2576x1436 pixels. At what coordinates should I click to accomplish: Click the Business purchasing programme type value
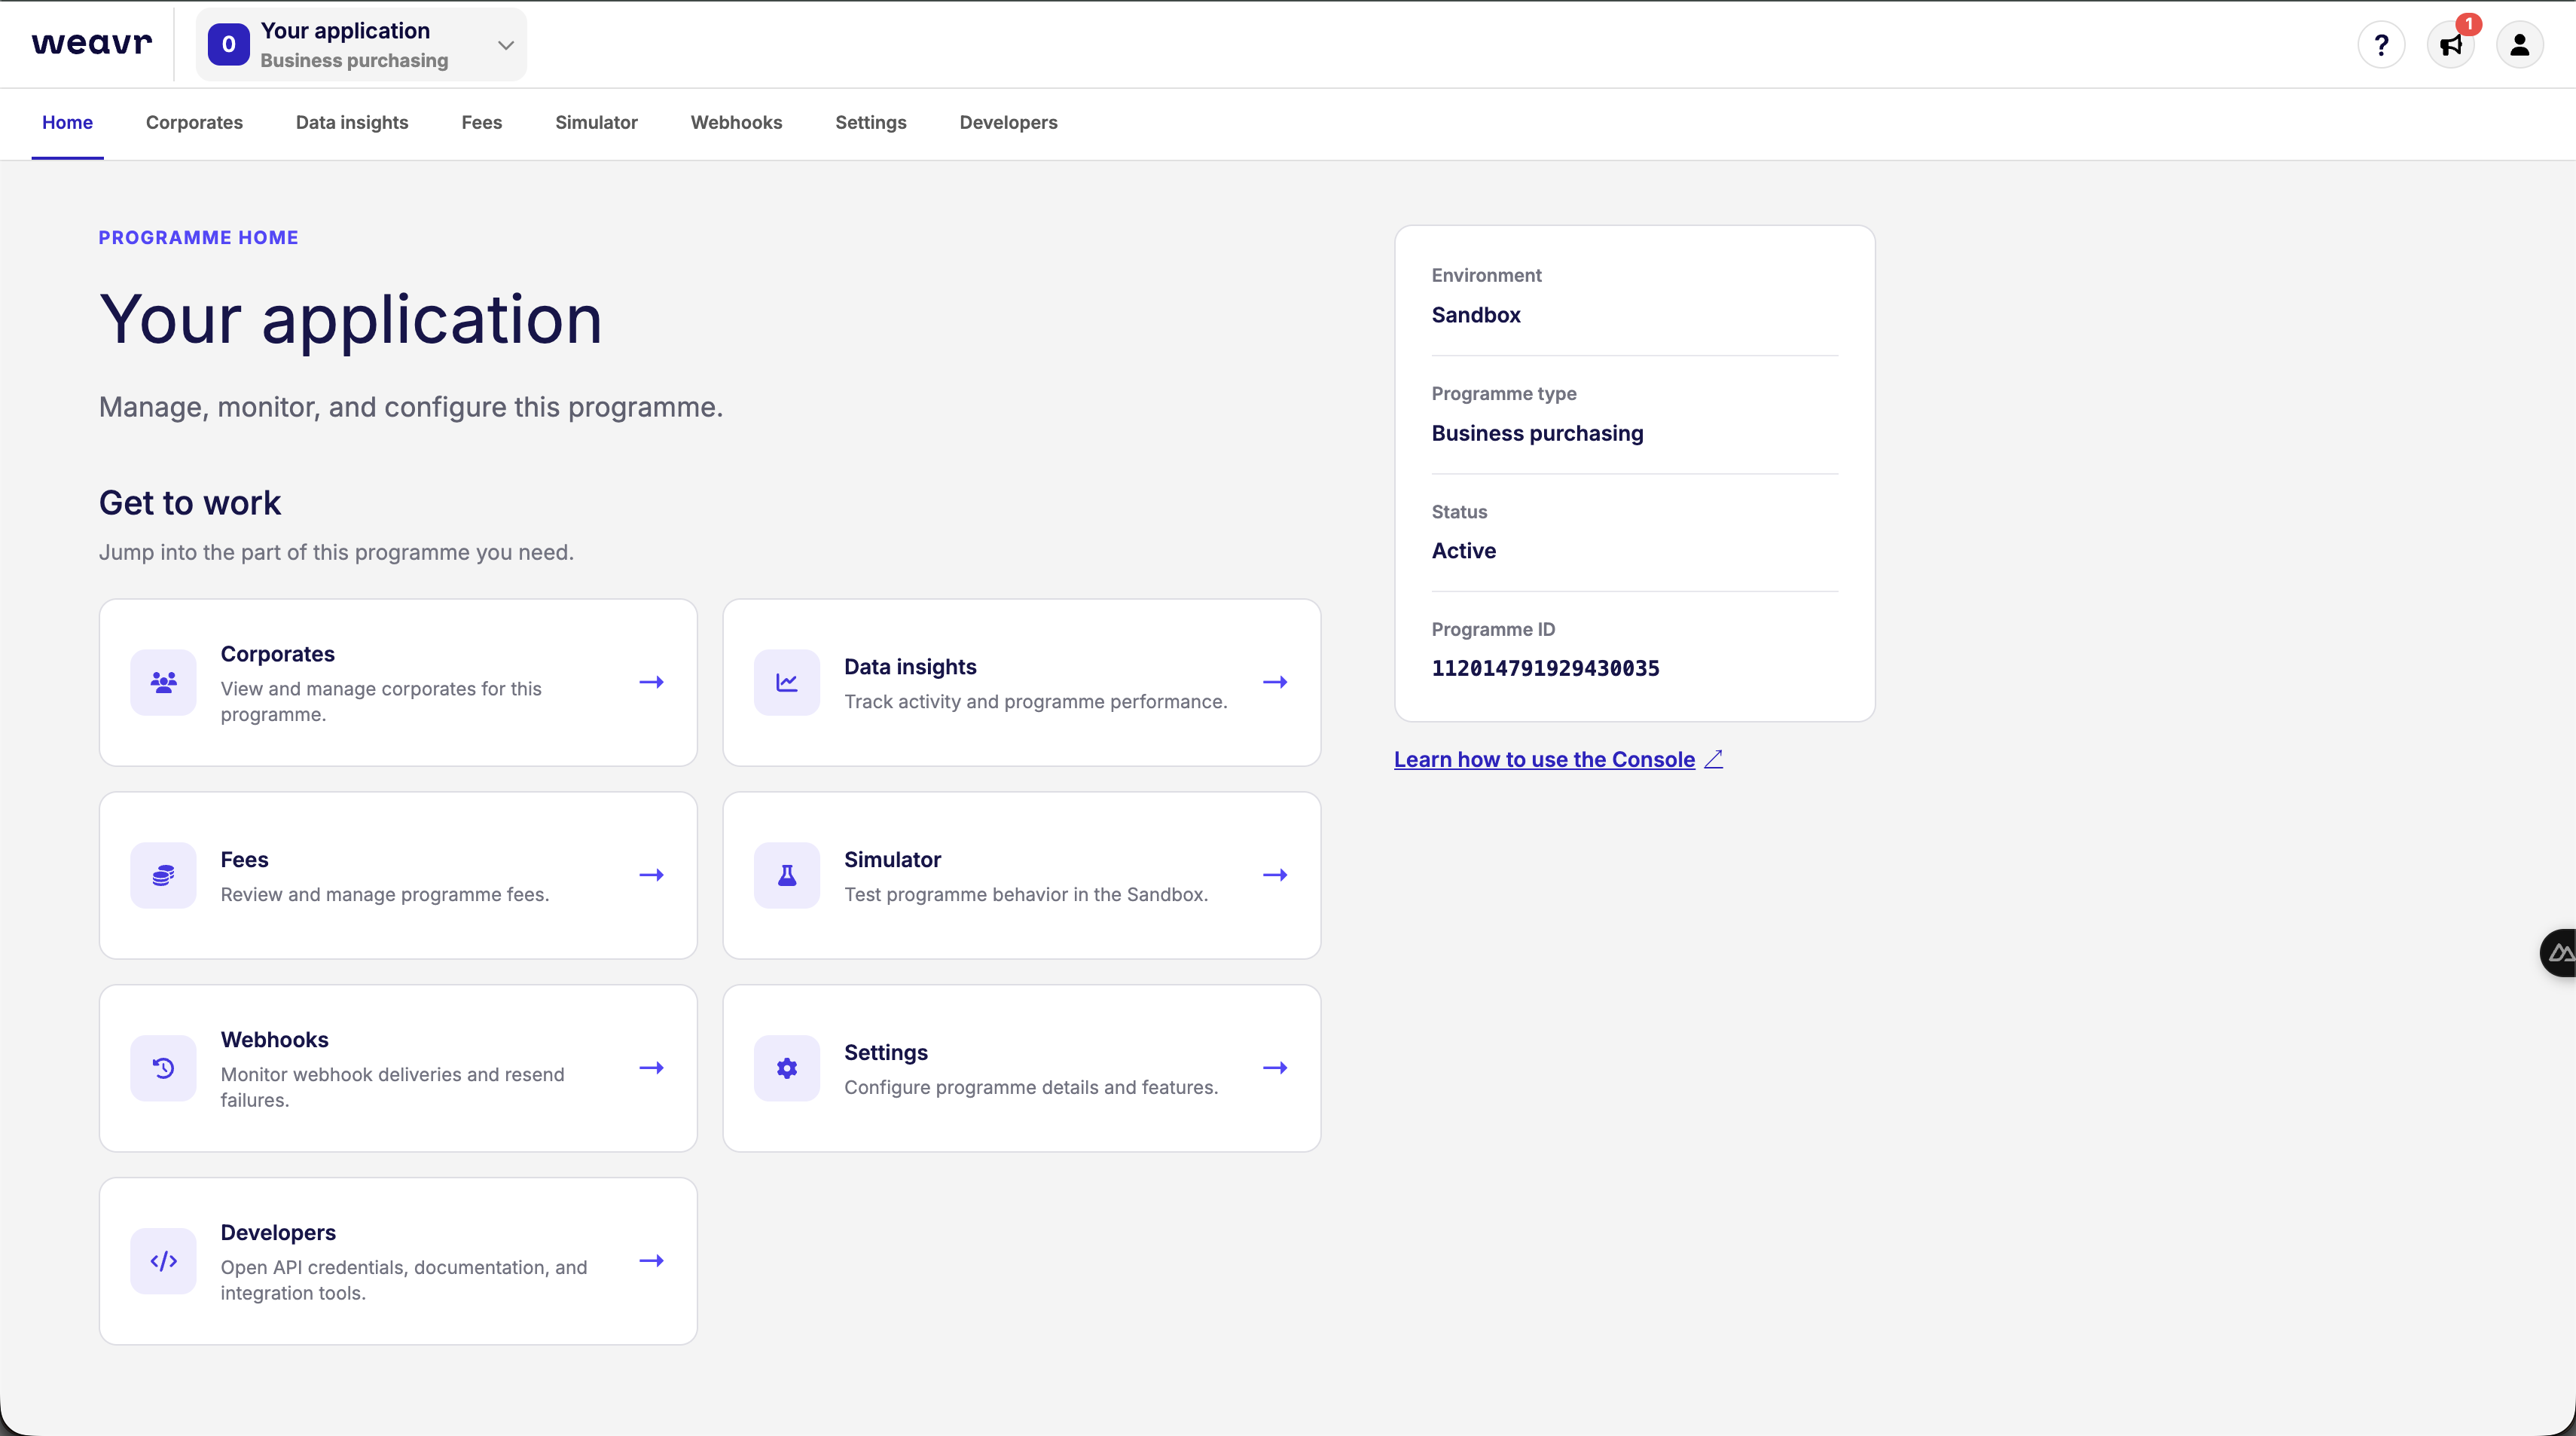(x=1537, y=433)
